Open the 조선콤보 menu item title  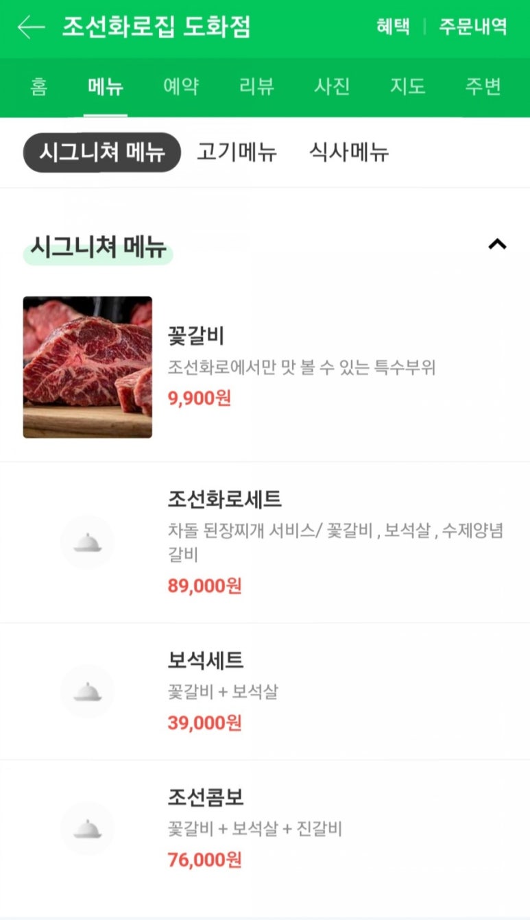[206, 797]
